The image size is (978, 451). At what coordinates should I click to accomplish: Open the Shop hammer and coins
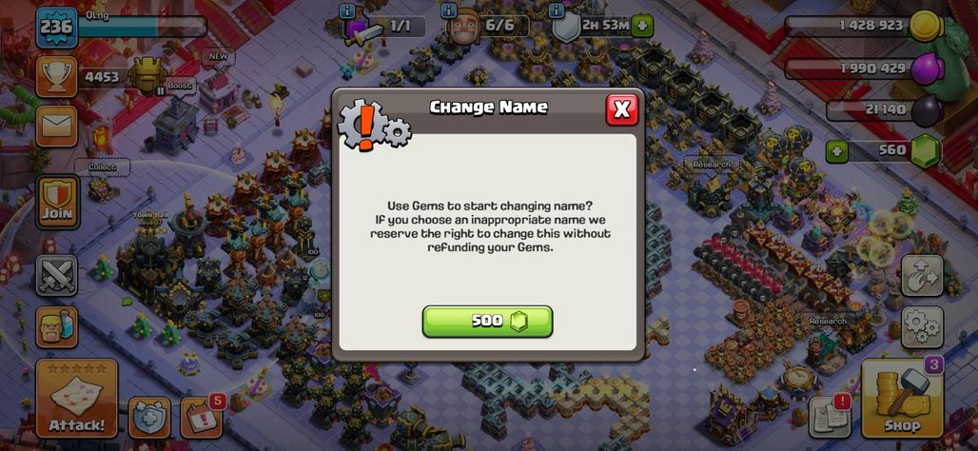coord(902,398)
